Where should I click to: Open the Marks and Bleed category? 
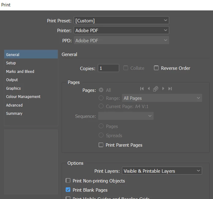31,71
